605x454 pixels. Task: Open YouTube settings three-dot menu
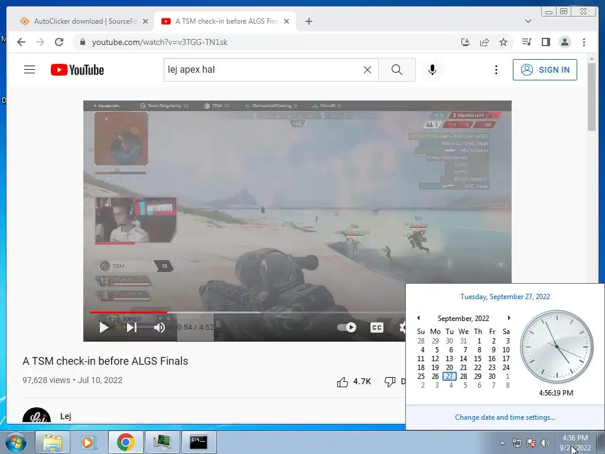pyautogui.click(x=496, y=70)
